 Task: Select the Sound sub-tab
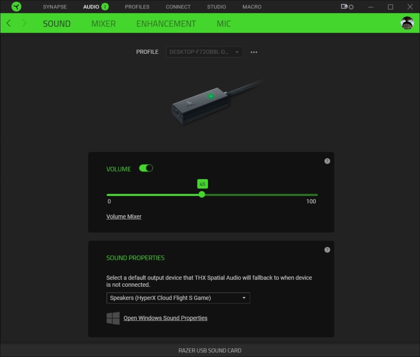(57, 24)
